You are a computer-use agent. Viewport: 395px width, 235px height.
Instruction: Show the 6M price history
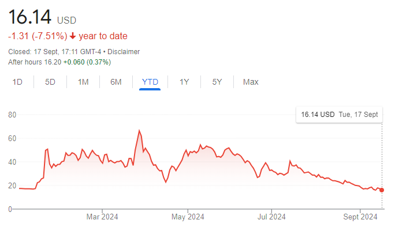pos(116,82)
